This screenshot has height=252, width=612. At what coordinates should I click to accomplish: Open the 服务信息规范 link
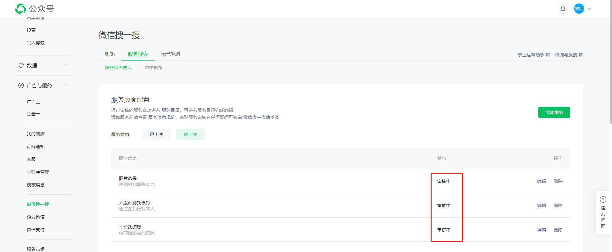(162, 117)
